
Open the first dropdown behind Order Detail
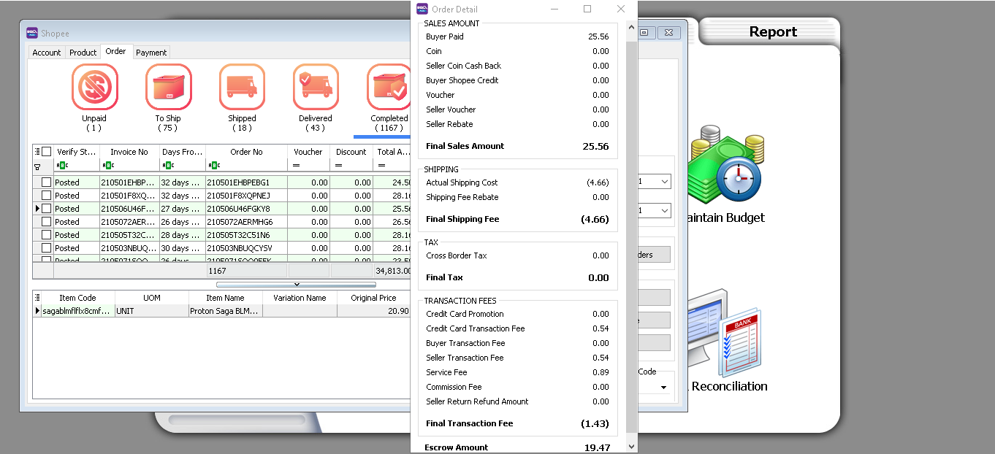click(x=663, y=182)
